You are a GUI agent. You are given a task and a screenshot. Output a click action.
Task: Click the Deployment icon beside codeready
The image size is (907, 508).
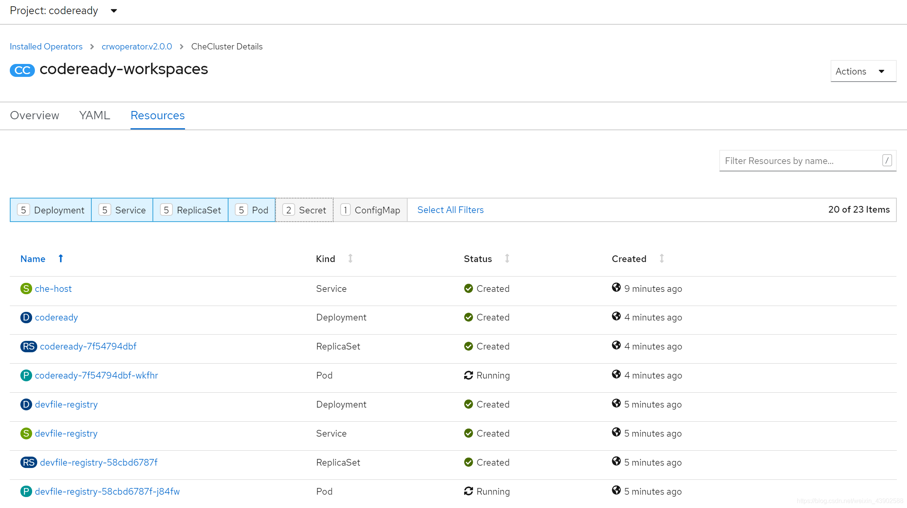(x=26, y=317)
